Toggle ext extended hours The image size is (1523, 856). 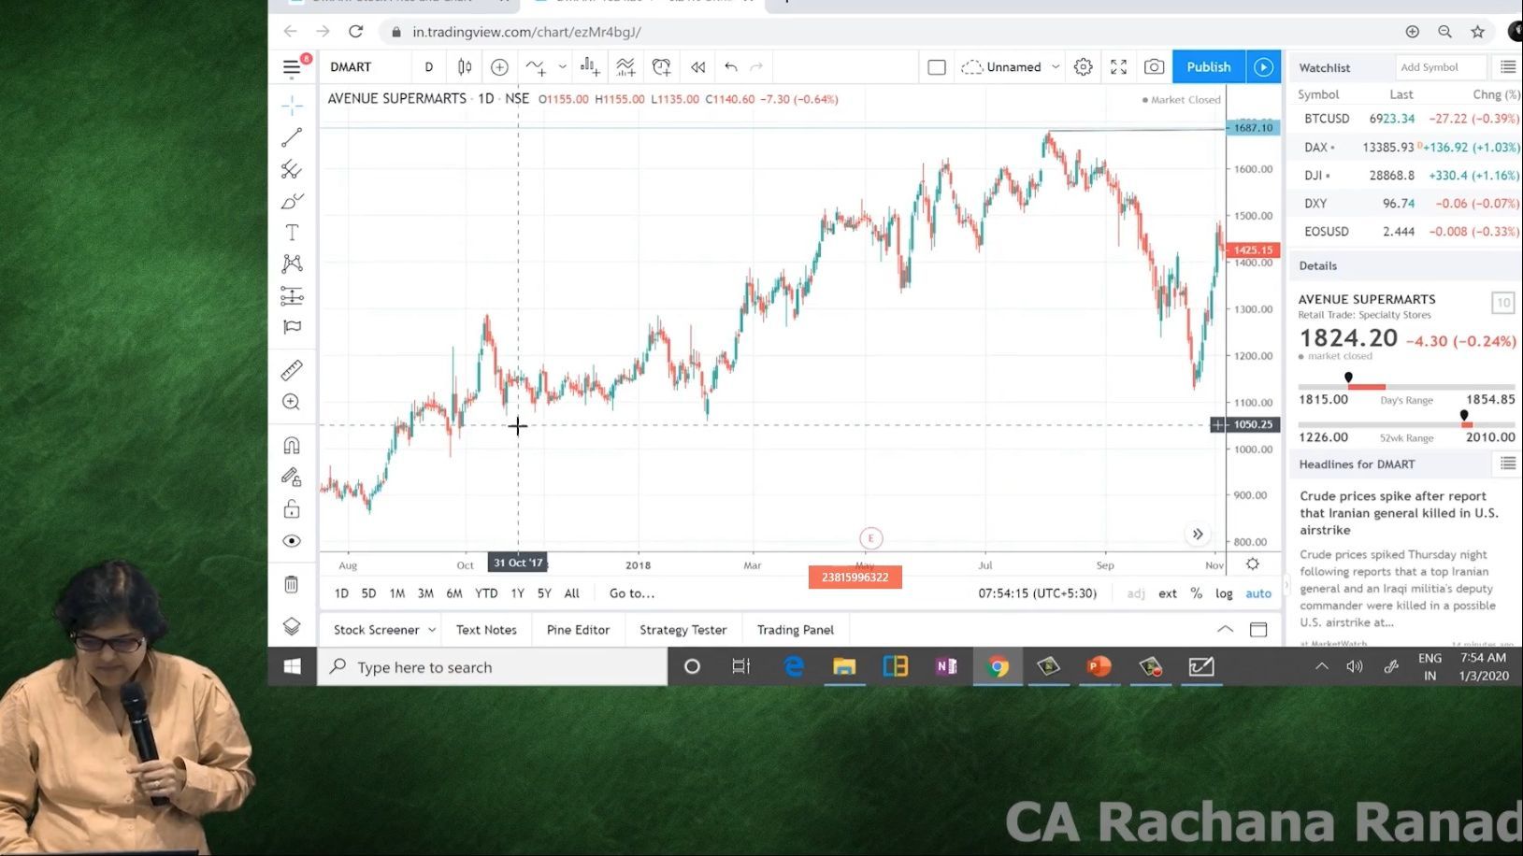tap(1168, 593)
